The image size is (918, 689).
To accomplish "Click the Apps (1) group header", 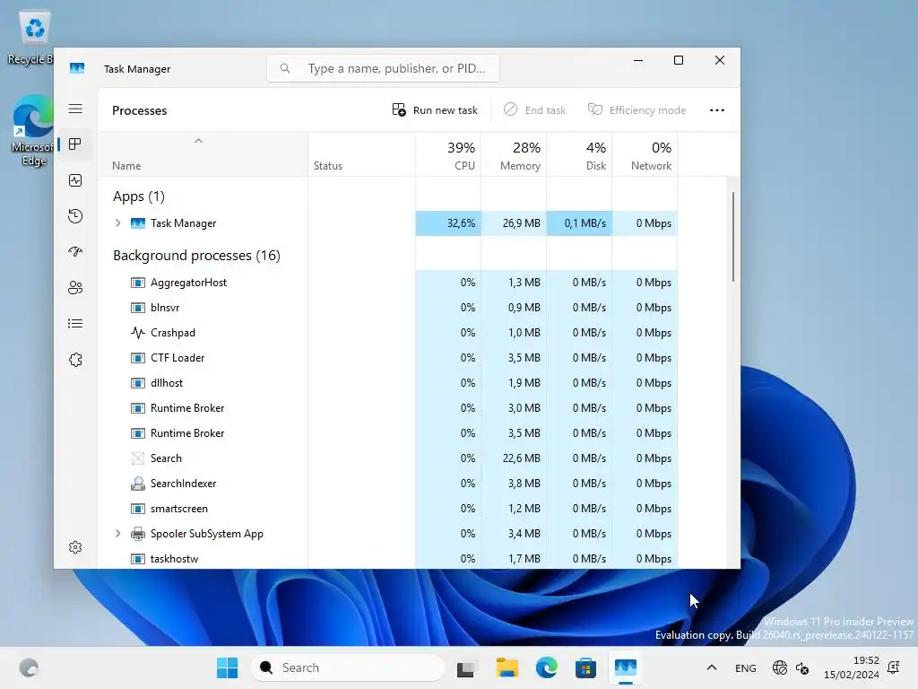I will (x=139, y=196).
